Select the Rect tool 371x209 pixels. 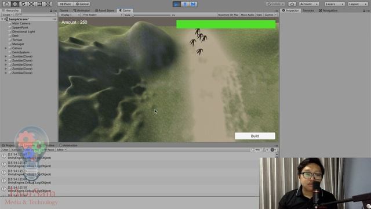pyautogui.click(x=40, y=4)
